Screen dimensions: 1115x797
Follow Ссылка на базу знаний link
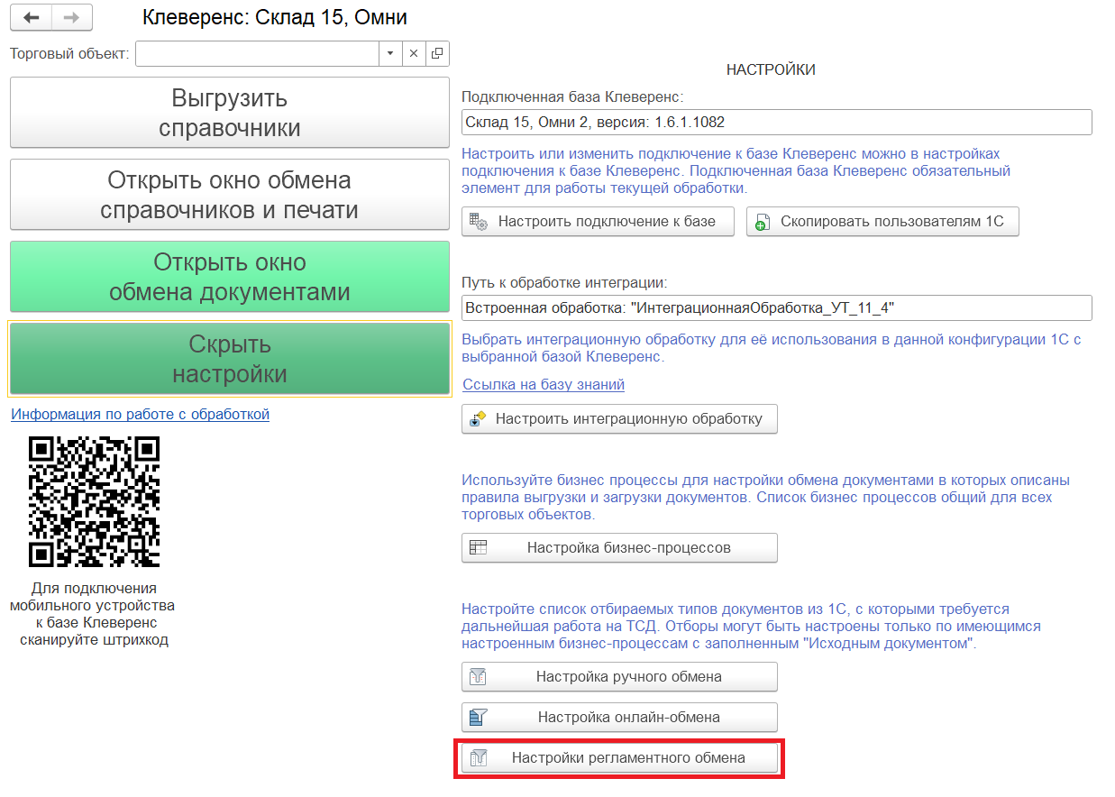click(x=544, y=384)
